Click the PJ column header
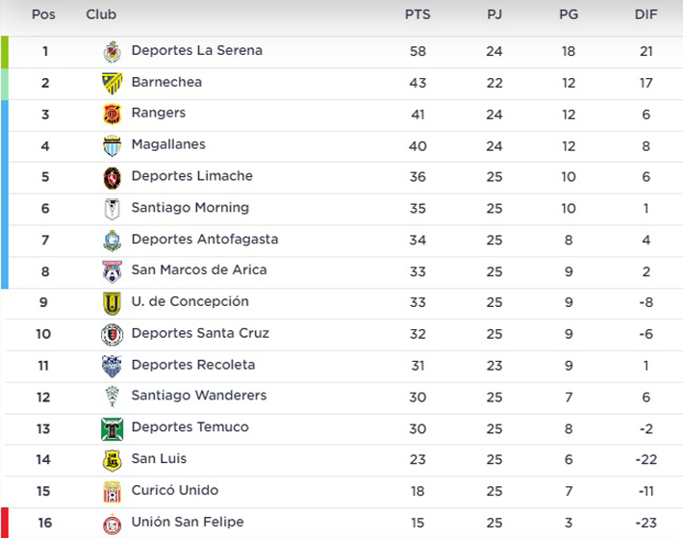 coord(494,15)
